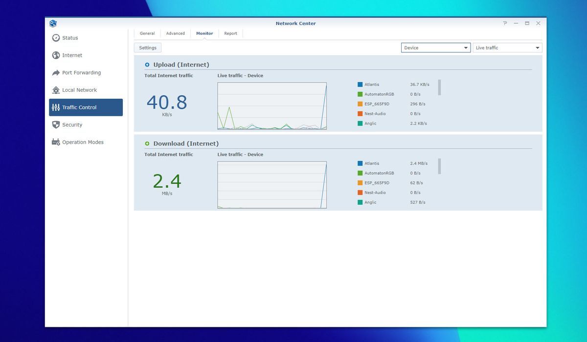This screenshot has height=342, width=587.
Task: Open the Status sidebar section
Action: point(86,38)
